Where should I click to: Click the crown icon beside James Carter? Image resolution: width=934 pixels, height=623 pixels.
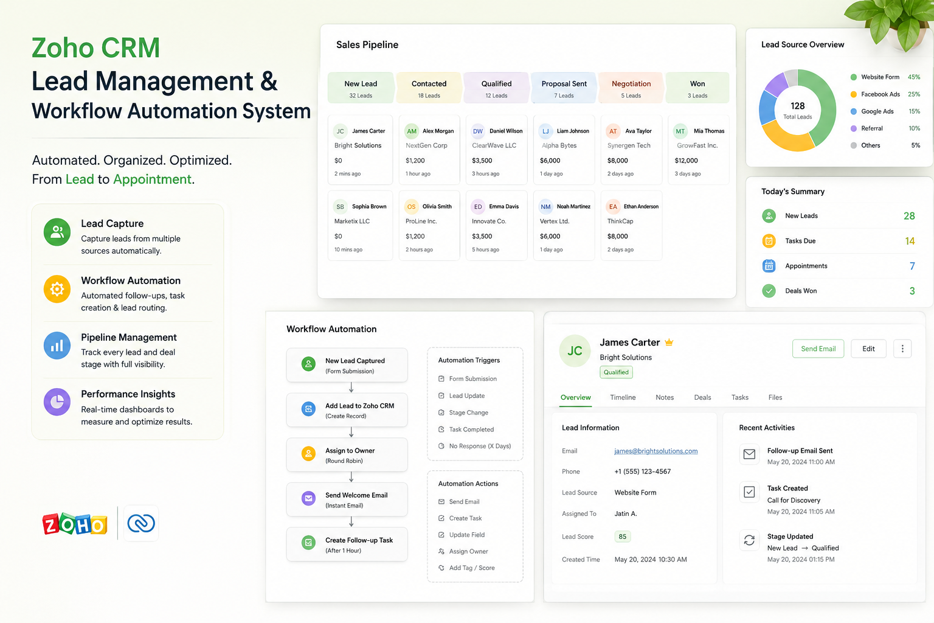(x=669, y=342)
